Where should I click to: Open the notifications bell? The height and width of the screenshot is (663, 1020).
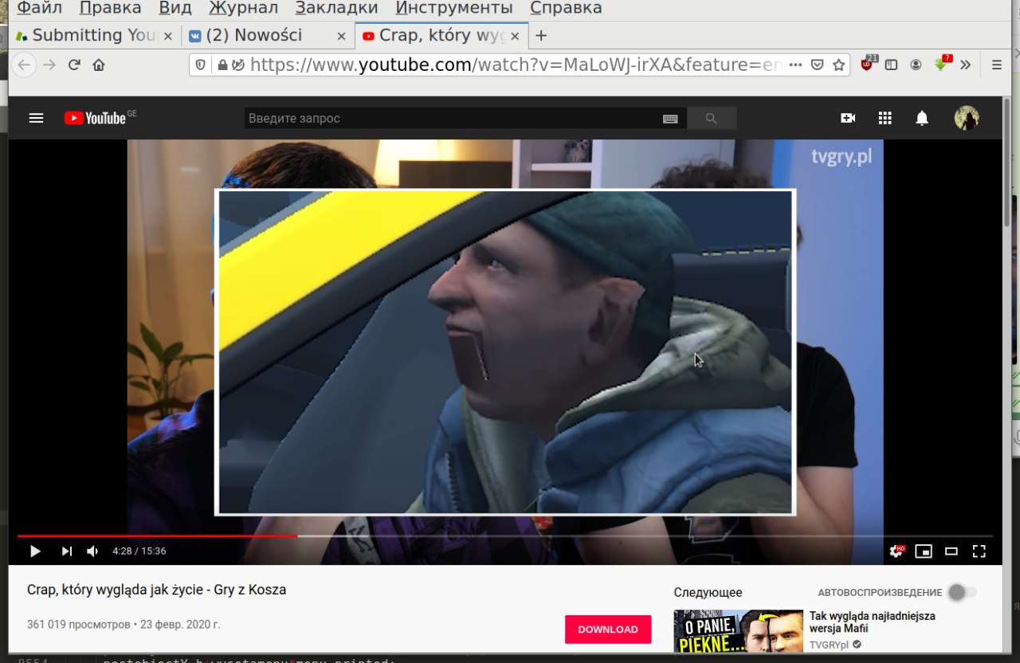[x=922, y=118]
